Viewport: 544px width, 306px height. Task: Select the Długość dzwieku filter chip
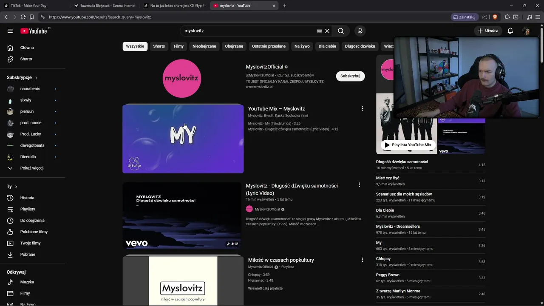pos(360,46)
